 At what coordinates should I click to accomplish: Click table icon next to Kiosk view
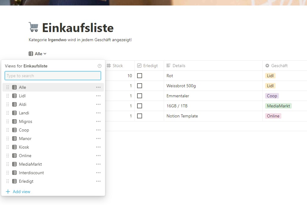(x=14, y=147)
